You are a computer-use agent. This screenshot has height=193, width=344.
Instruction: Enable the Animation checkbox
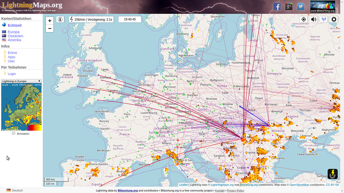(x=14, y=133)
